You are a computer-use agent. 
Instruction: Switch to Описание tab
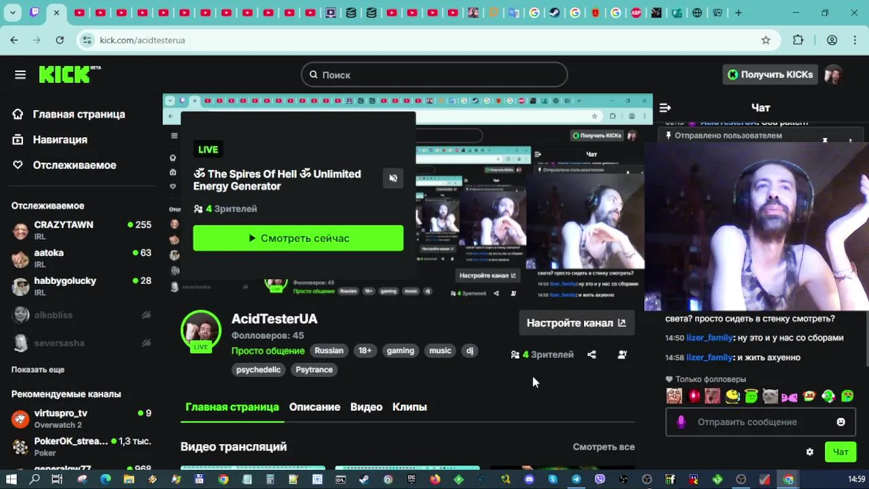(x=314, y=407)
